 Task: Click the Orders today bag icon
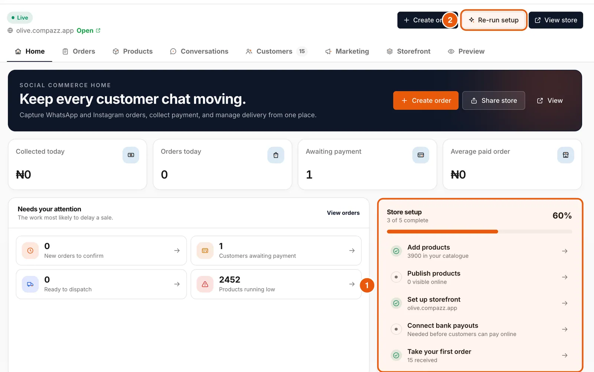276,155
